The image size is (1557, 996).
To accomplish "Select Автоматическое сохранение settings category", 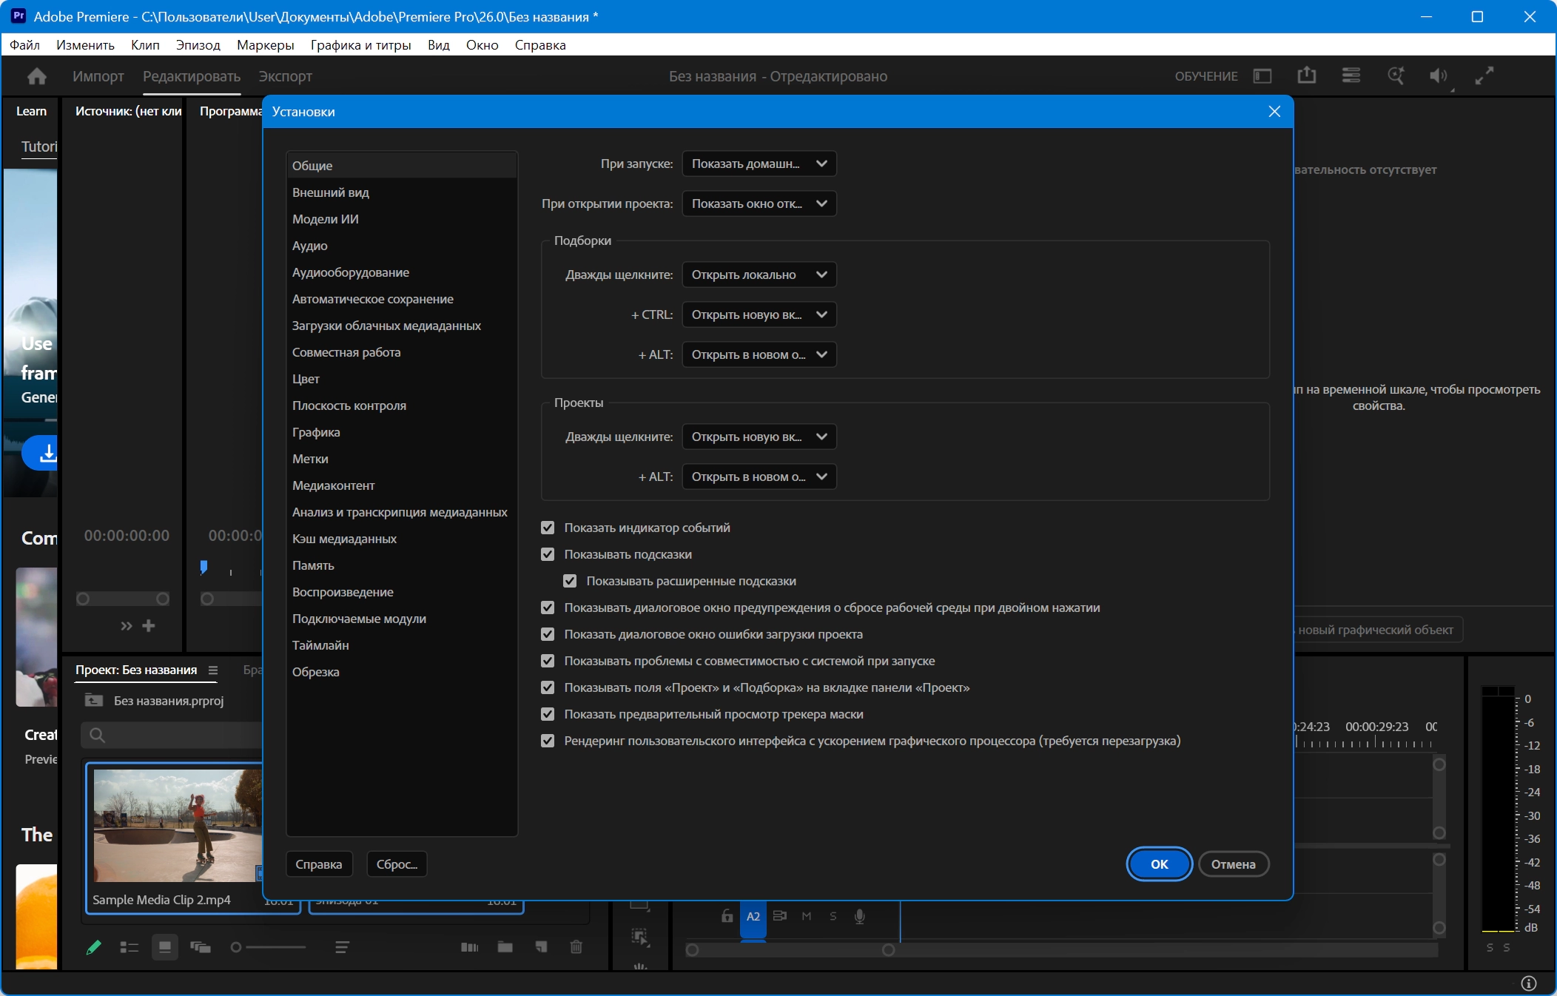I will [373, 299].
